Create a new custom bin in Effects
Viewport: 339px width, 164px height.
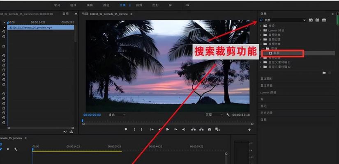coord(324,73)
